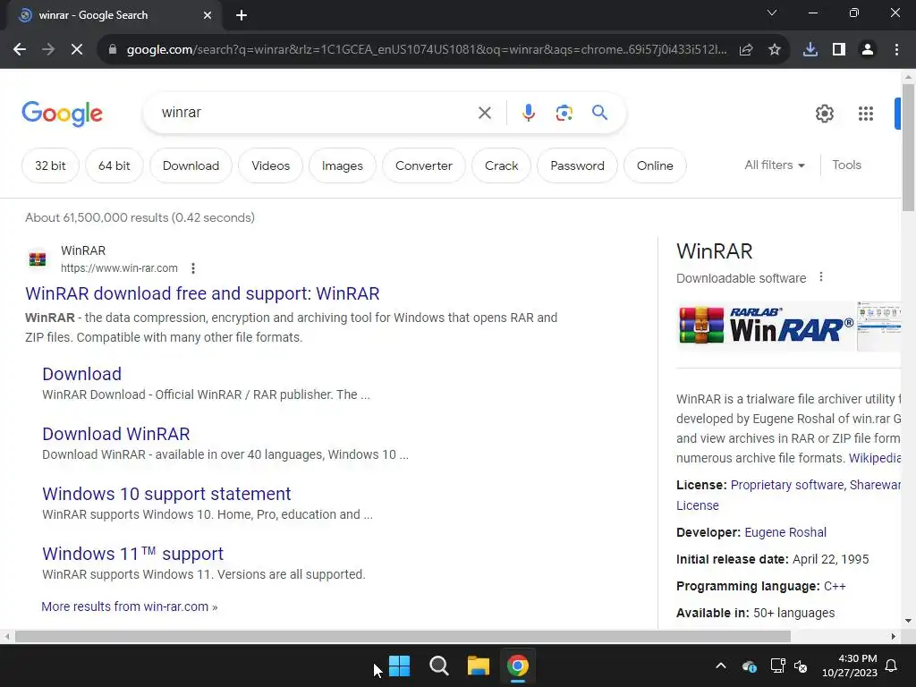The image size is (916, 687).
Task: Close the winrar - Google Search tab
Action: click(x=208, y=15)
